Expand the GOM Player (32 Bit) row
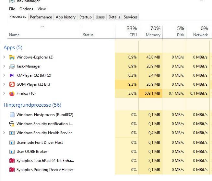Viewport: 212px width, 181px height. 4,84
